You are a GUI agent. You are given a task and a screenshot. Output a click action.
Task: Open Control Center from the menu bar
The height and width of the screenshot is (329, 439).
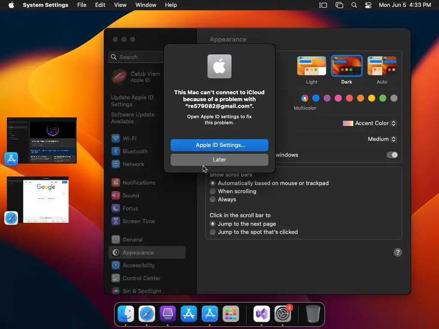coord(368,5)
